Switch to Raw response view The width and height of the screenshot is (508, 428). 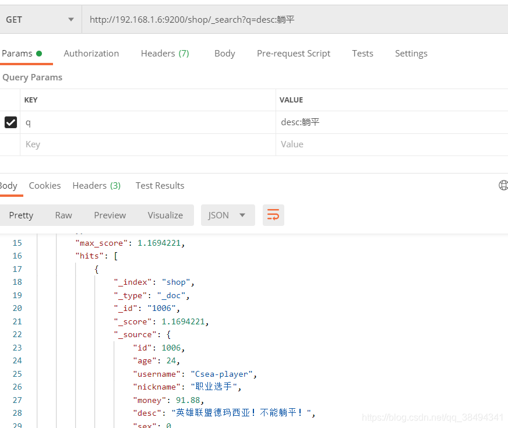tap(63, 215)
